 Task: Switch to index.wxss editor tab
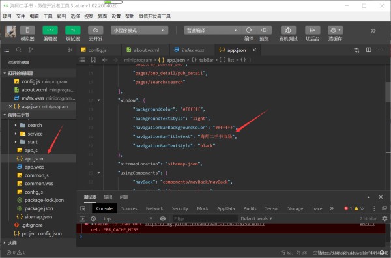pos(192,50)
